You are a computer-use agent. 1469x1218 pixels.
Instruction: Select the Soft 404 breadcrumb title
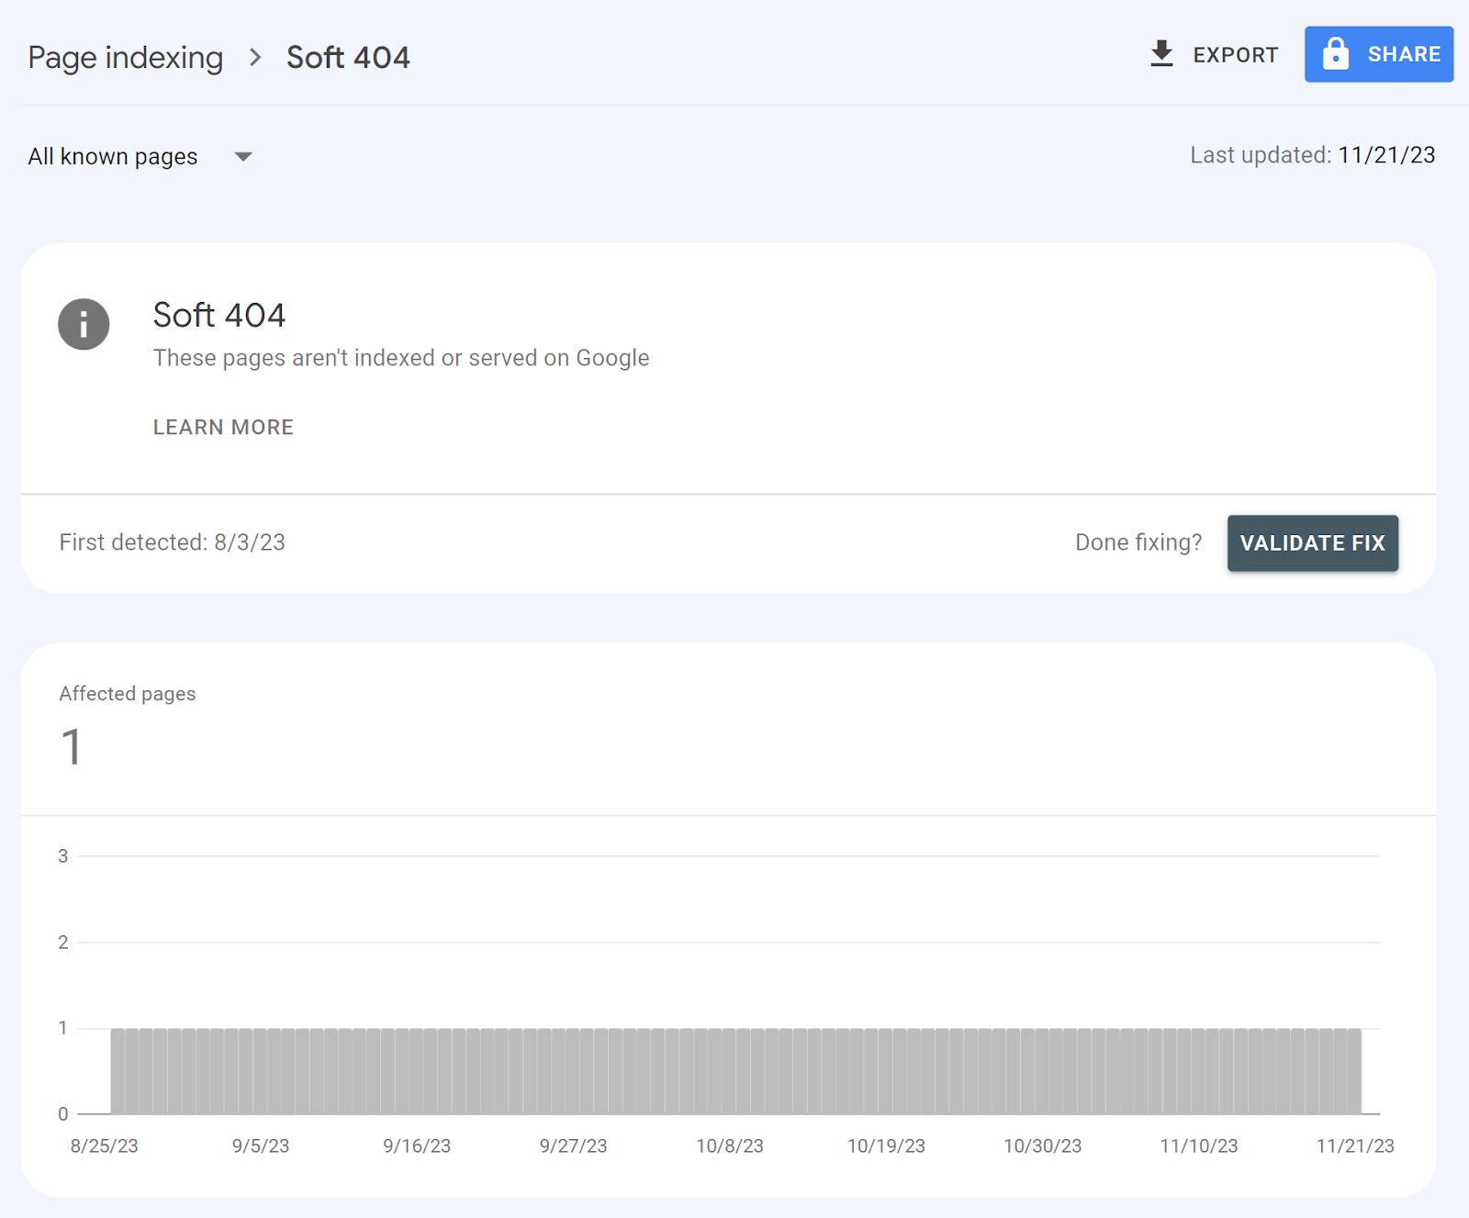pyautogui.click(x=348, y=58)
